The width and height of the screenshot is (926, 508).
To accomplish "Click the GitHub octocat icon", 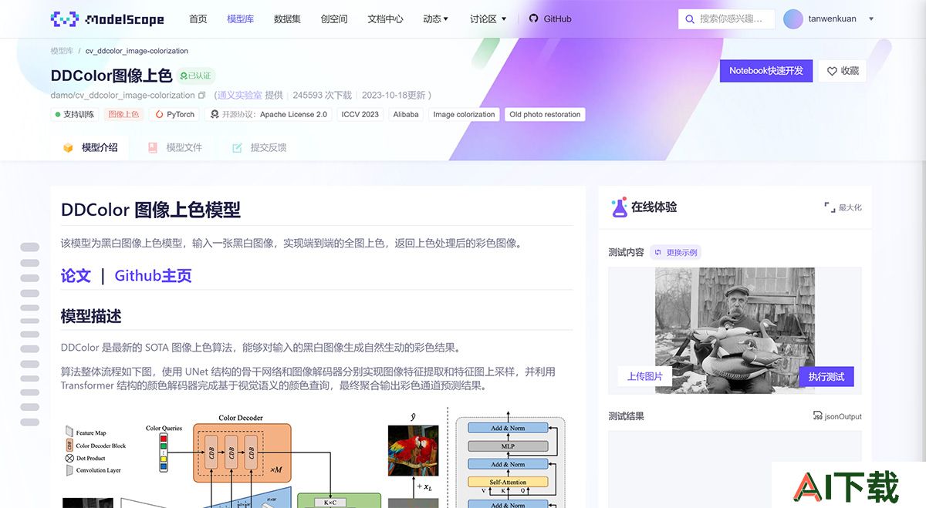I will [x=533, y=19].
